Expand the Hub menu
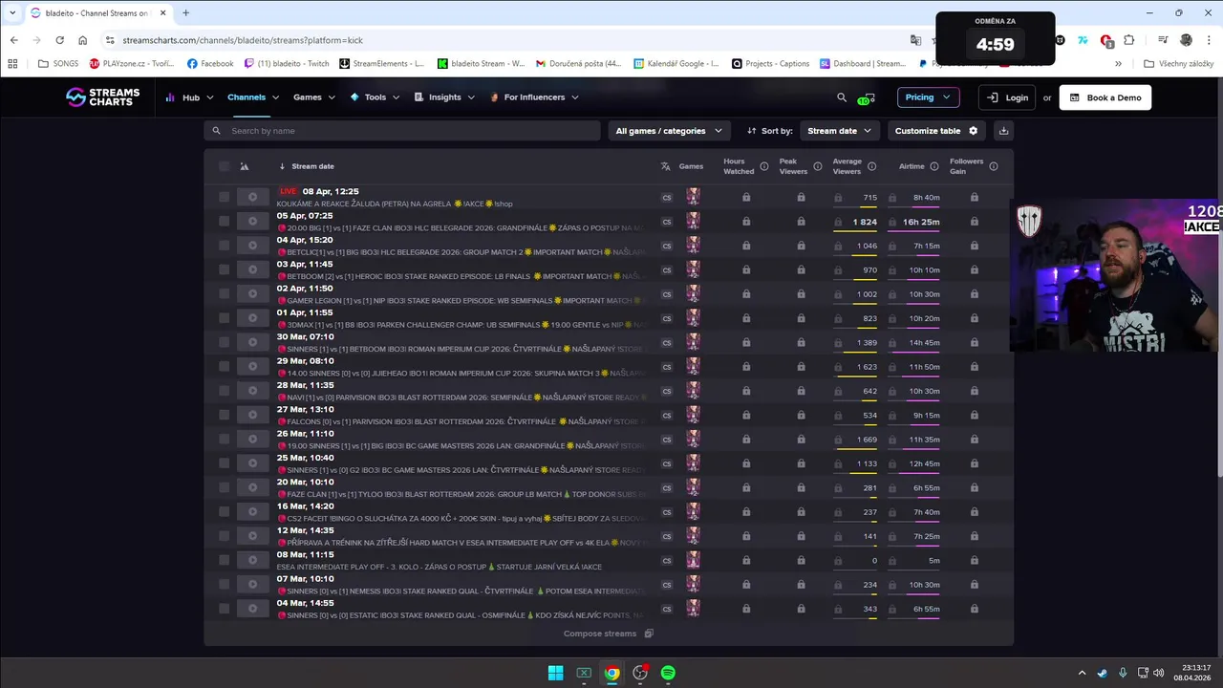 (190, 97)
